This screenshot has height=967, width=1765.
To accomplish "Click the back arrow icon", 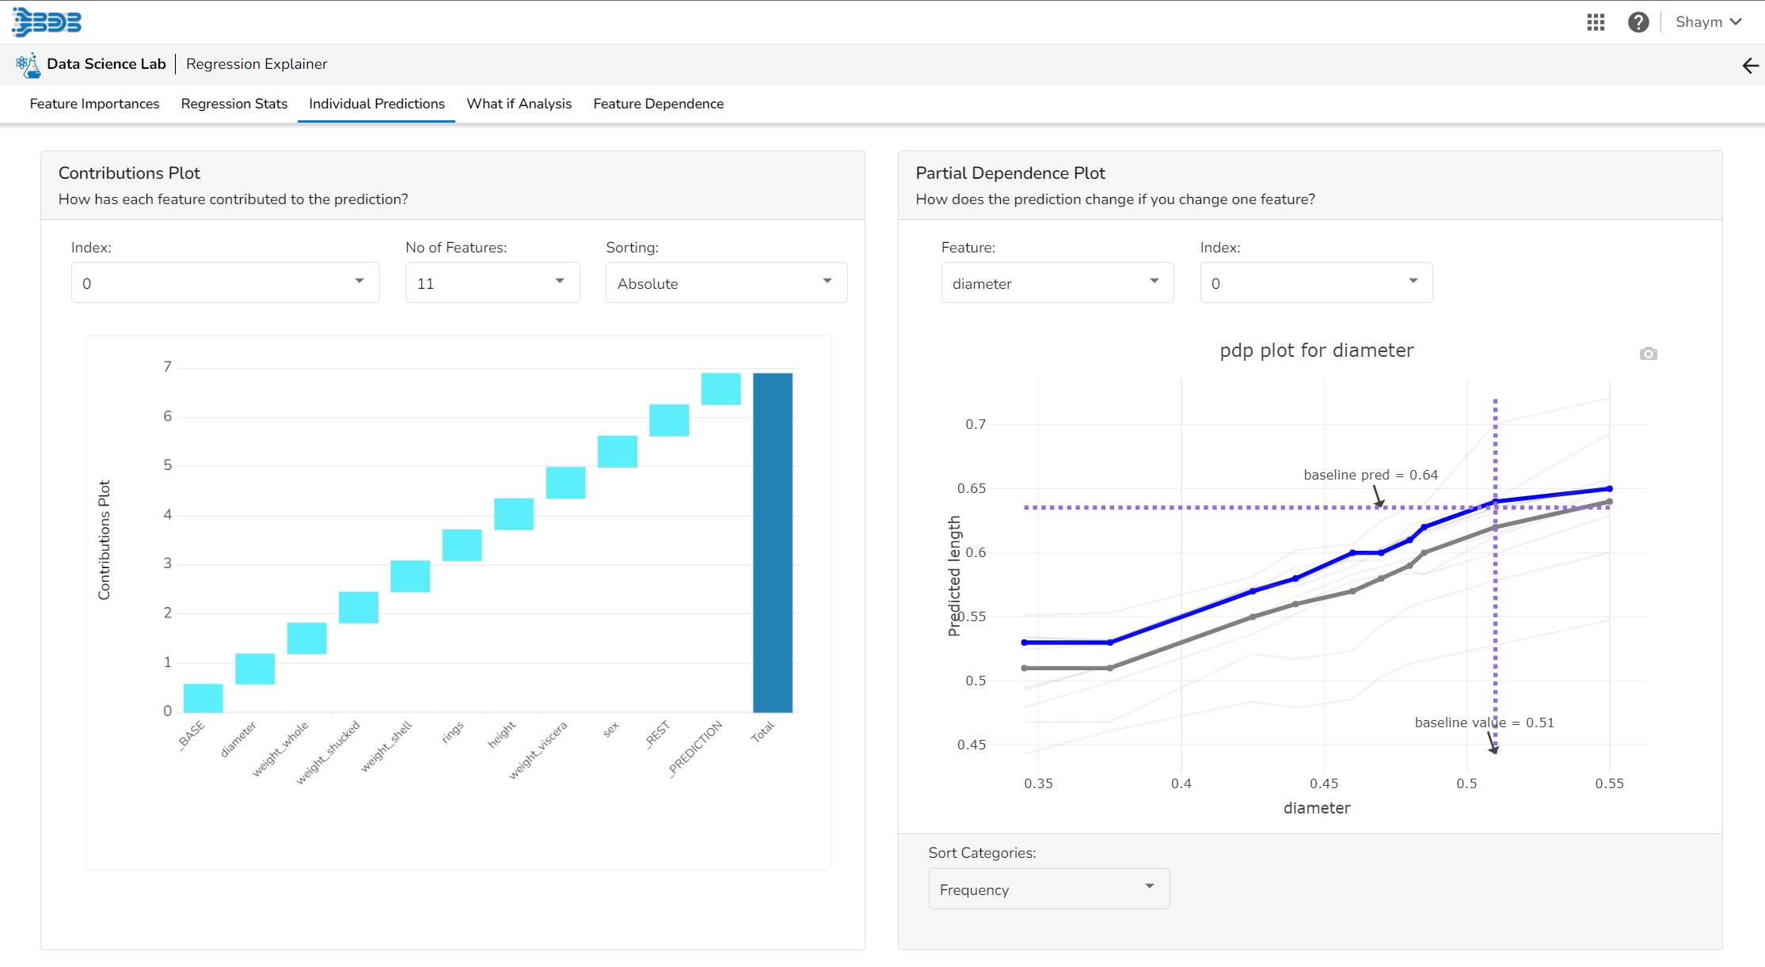I will (x=1750, y=66).
